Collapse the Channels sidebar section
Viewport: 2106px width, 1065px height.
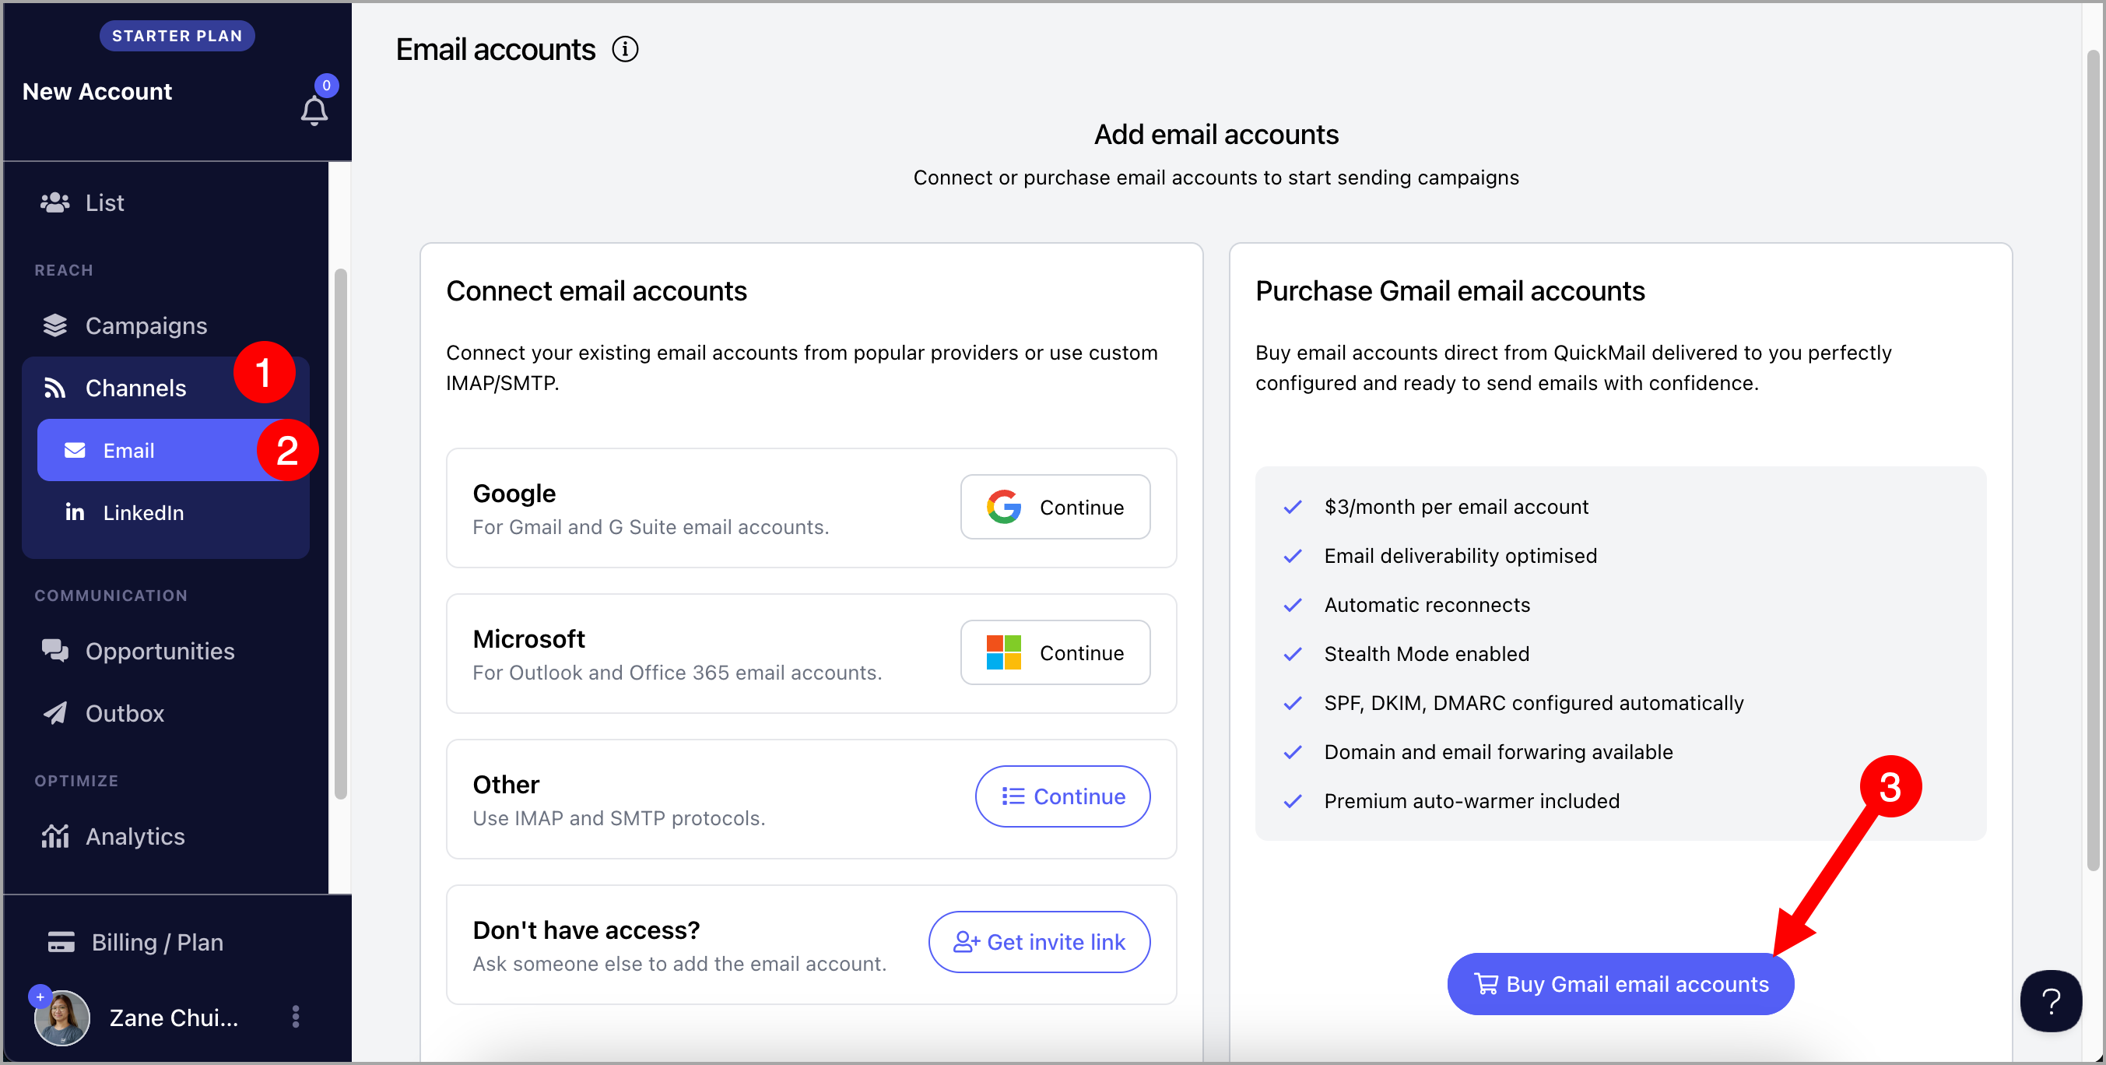pyautogui.click(x=135, y=388)
